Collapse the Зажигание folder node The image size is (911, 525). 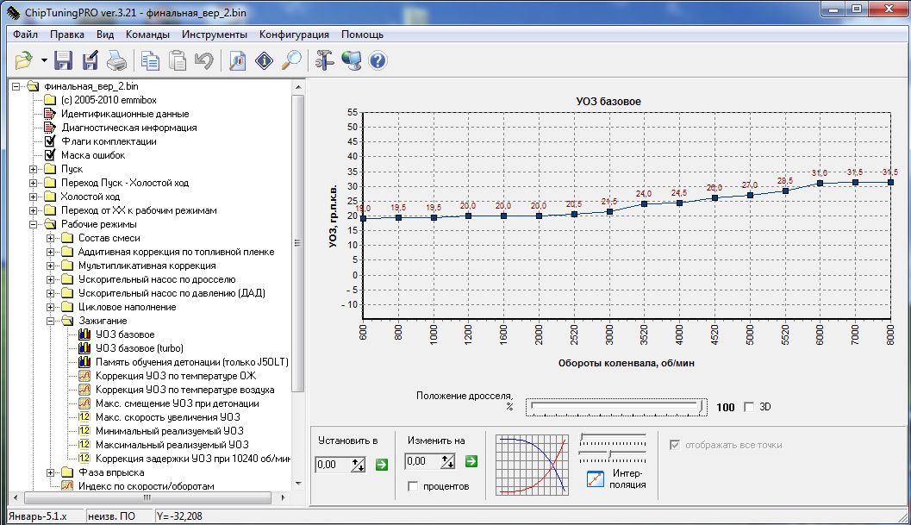52,321
